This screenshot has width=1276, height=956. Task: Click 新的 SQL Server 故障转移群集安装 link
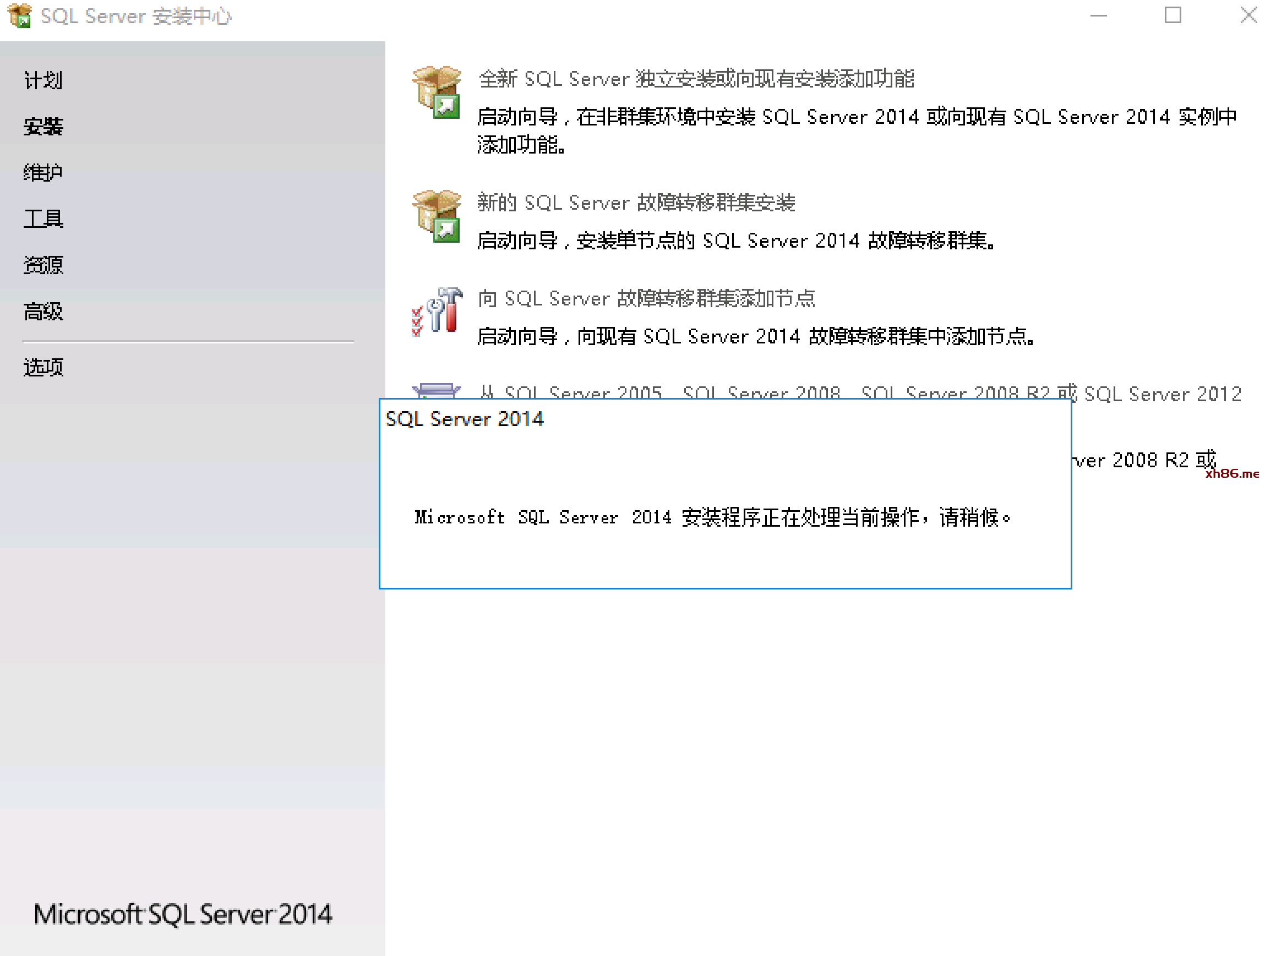pyautogui.click(x=636, y=203)
